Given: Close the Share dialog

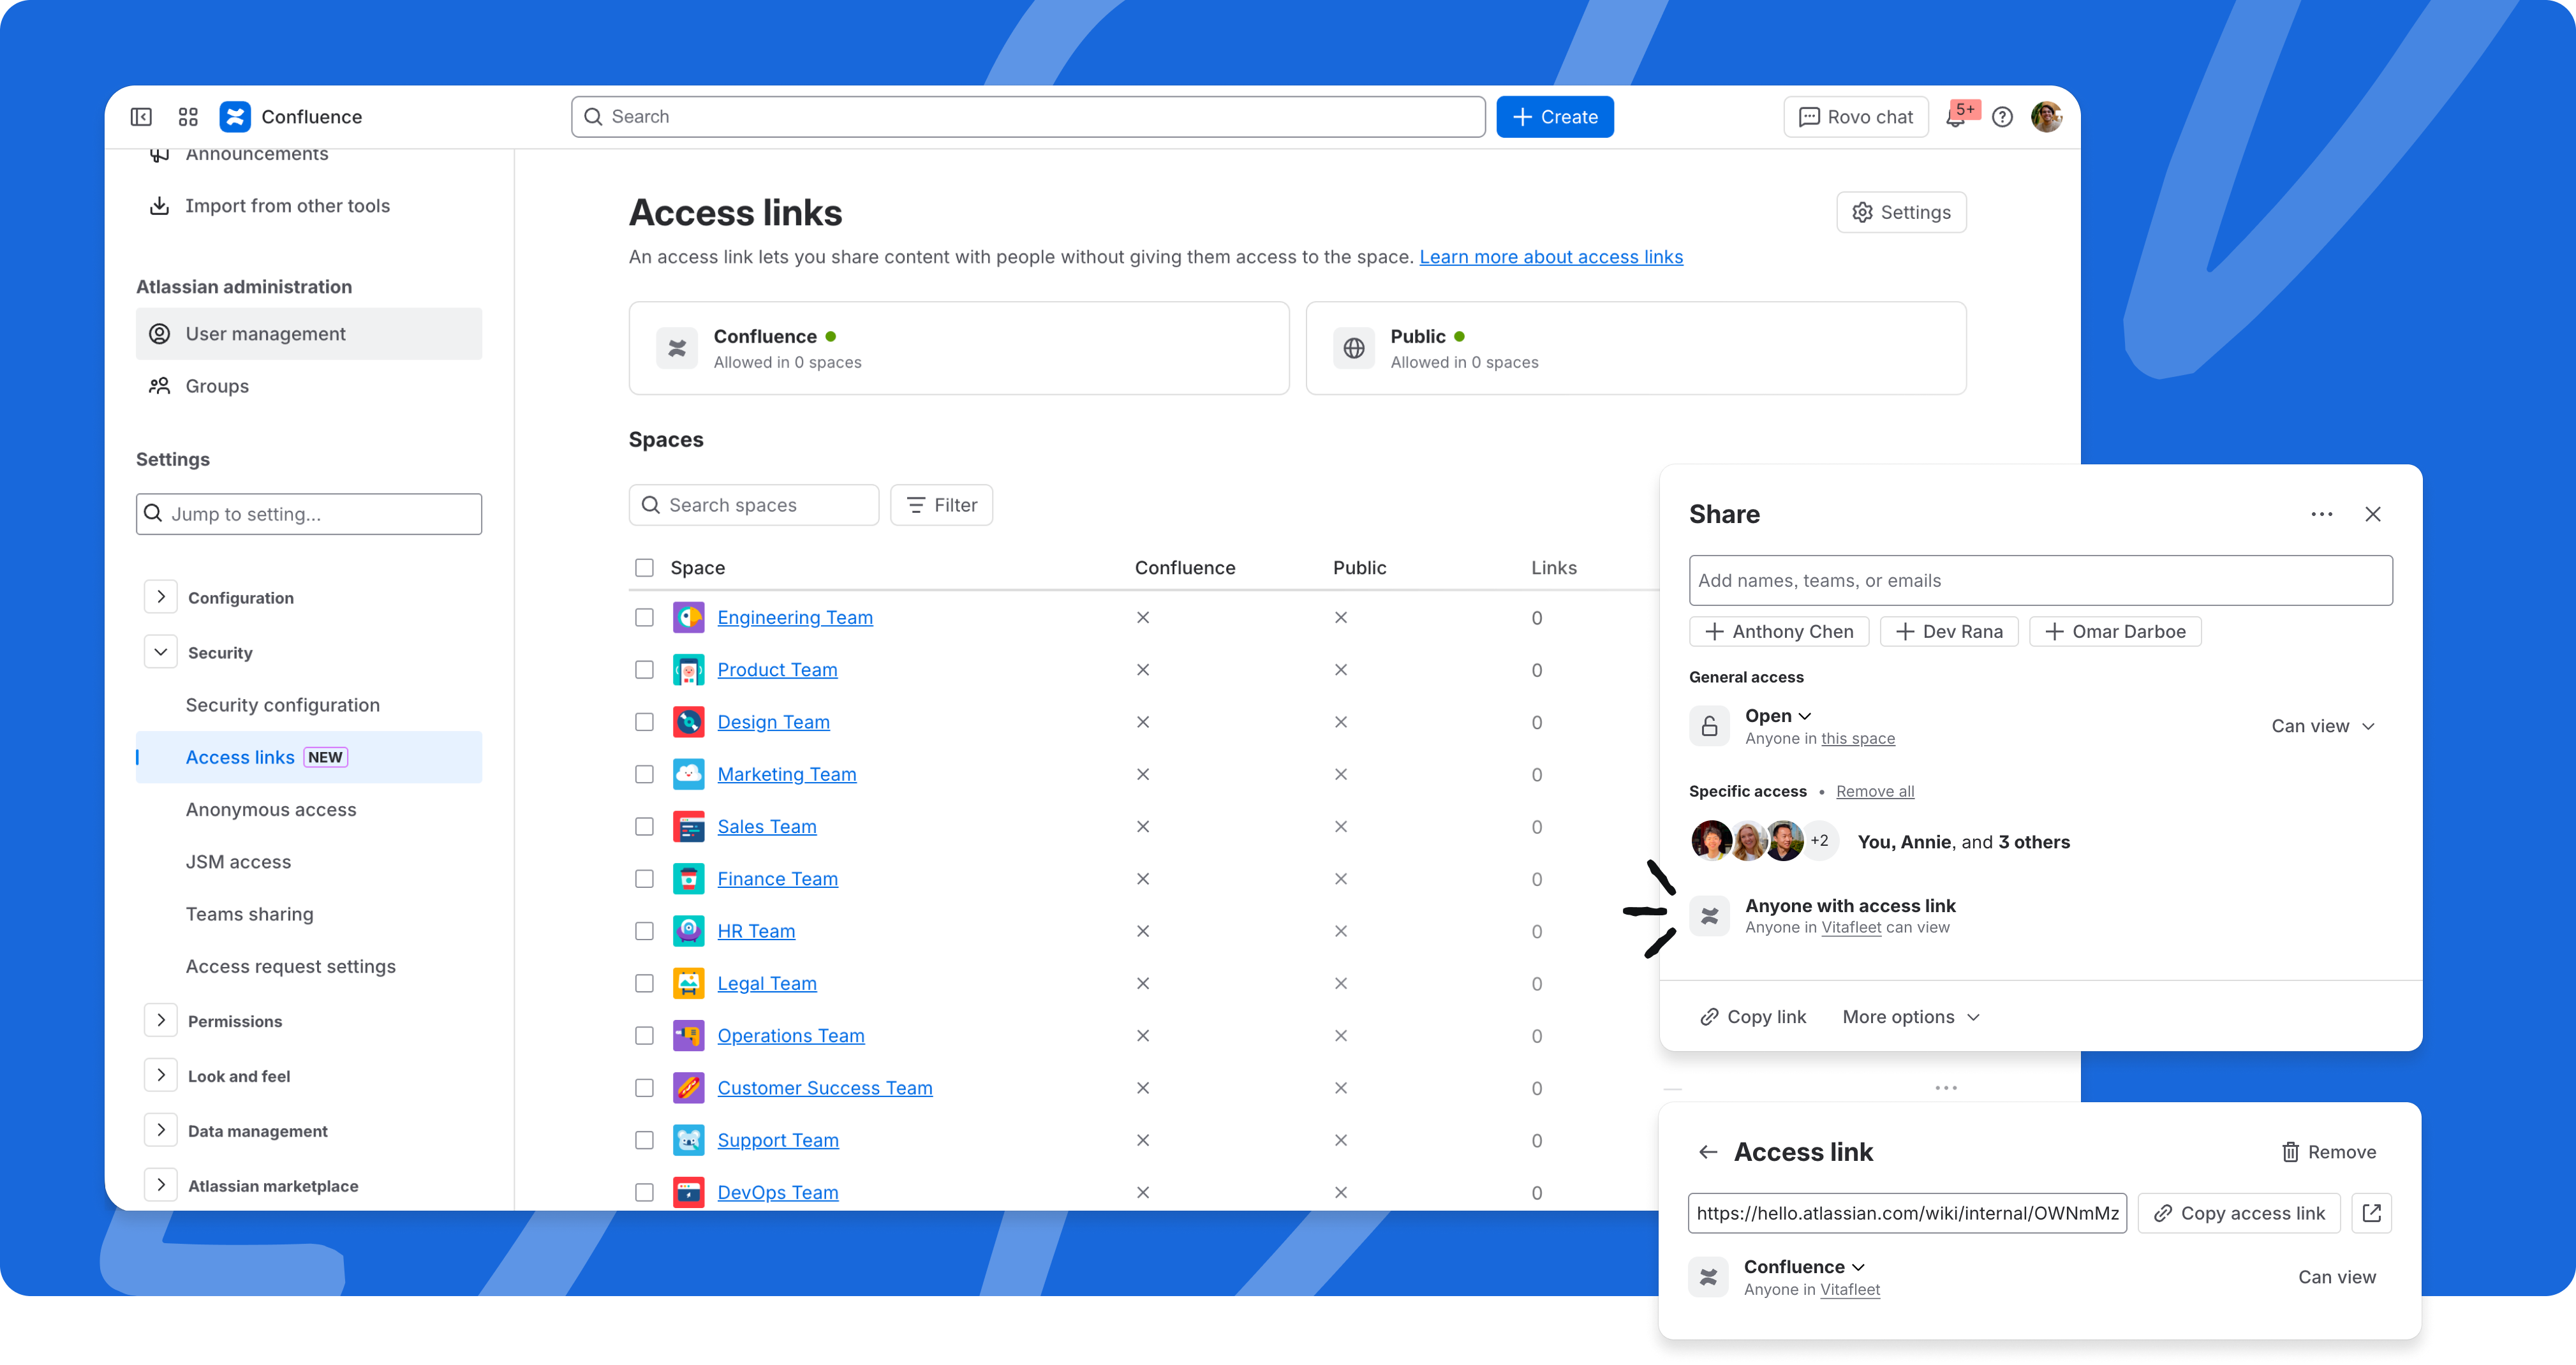Looking at the screenshot, I should pyautogui.click(x=2373, y=514).
